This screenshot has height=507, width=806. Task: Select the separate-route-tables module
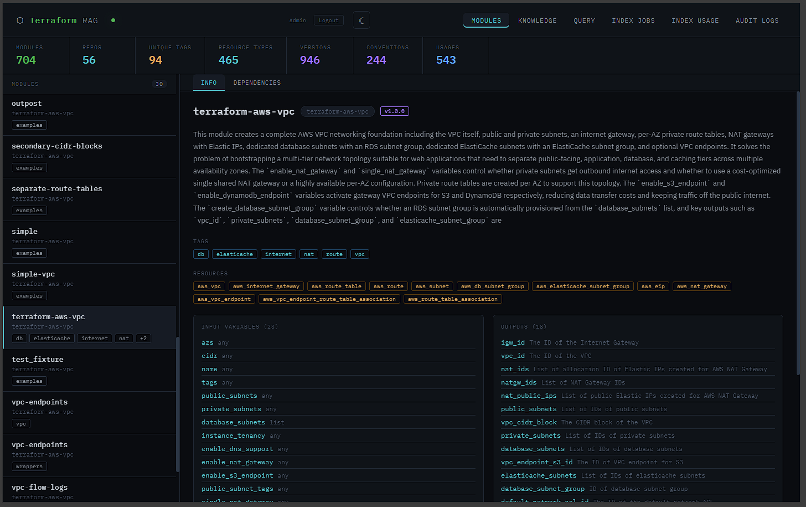pos(89,199)
